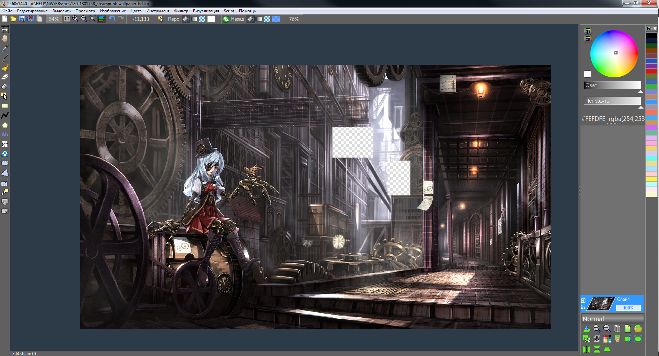Flip layer horizontally using mirror icon

click(587, 349)
